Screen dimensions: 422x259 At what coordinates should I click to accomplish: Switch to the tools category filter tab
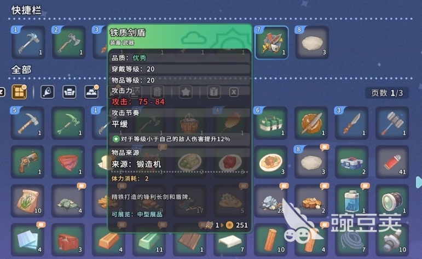click(x=48, y=92)
